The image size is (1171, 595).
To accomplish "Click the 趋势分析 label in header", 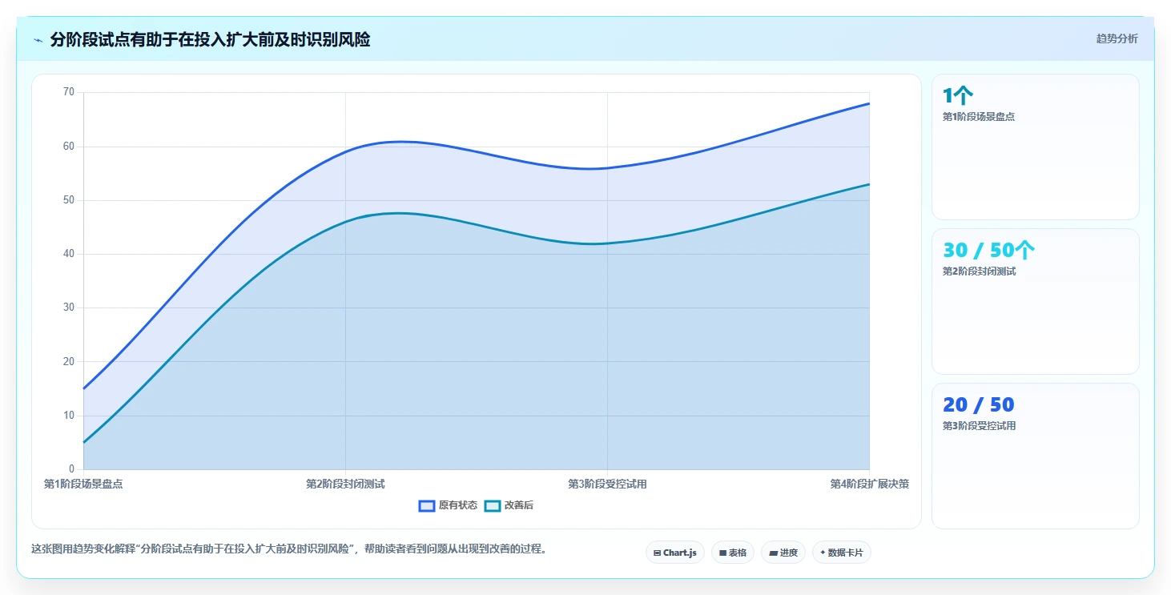I will (x=1117, y=38).
